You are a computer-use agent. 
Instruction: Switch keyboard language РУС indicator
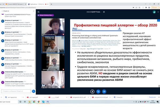click(148, 102)
